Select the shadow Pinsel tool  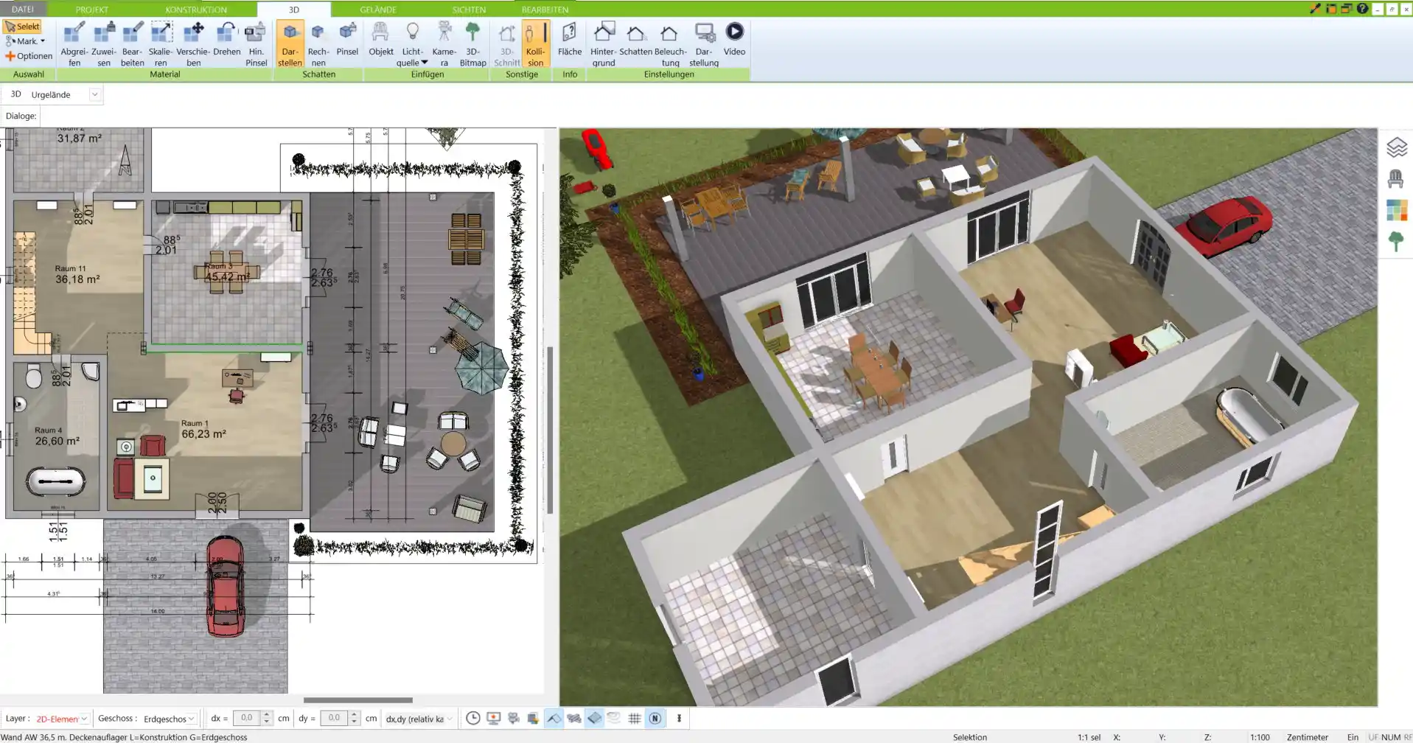point(347,38)
